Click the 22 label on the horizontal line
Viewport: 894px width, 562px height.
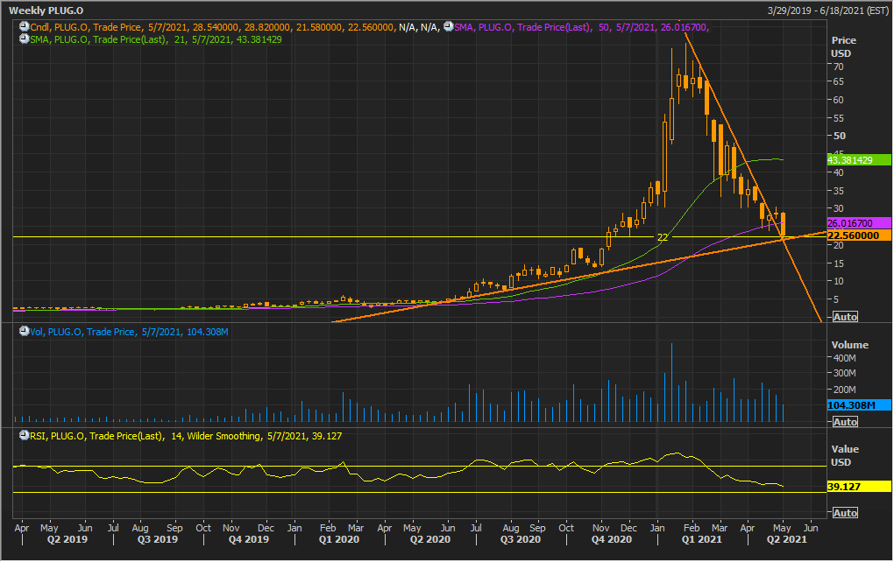pyautogui.click(x=662, y=237)
